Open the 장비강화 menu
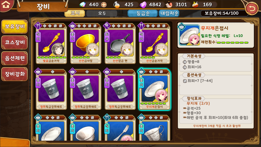Viewport: 261px width, 147px height. tap(14, 74)
